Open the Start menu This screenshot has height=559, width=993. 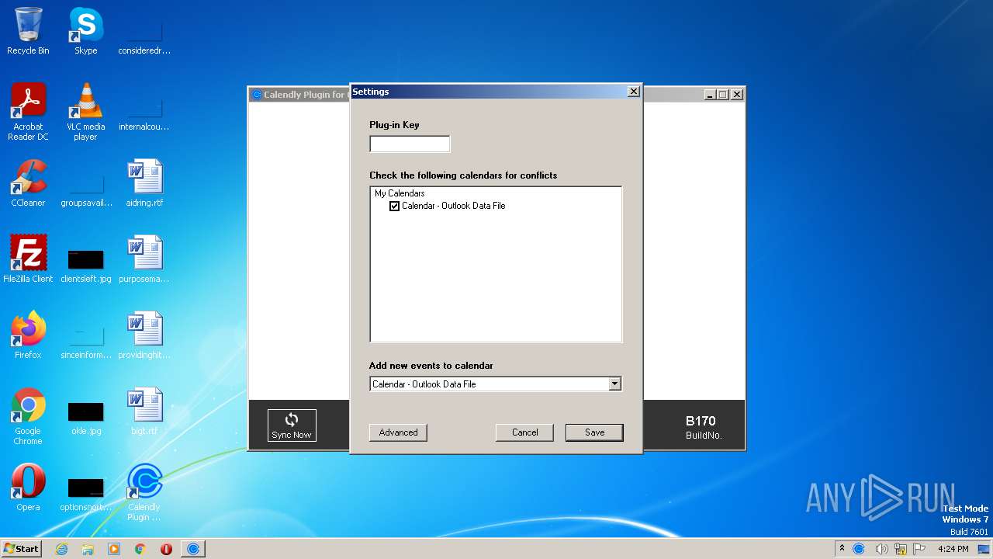(21, 549)
